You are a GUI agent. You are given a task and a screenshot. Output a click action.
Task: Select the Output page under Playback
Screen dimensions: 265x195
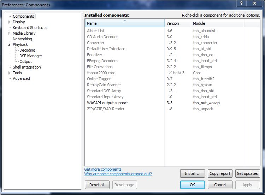point(25,61)
